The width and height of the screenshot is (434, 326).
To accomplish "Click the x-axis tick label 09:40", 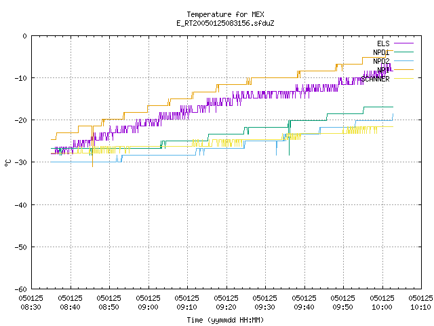I will point(304,307).
